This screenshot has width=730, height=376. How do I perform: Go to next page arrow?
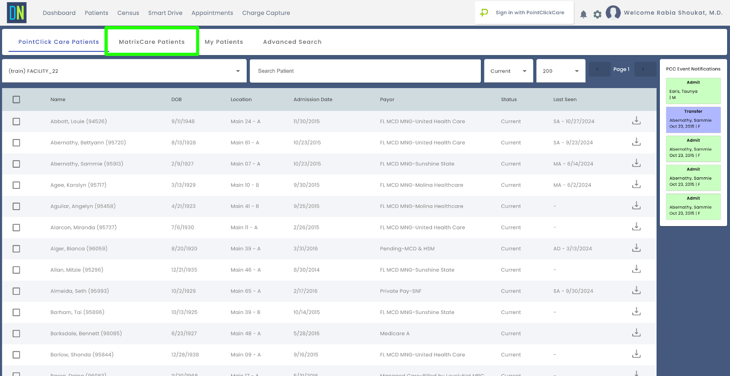(643, 69)
